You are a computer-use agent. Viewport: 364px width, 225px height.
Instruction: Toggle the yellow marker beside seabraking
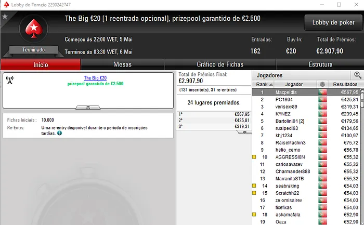click(x=254, y=186)
